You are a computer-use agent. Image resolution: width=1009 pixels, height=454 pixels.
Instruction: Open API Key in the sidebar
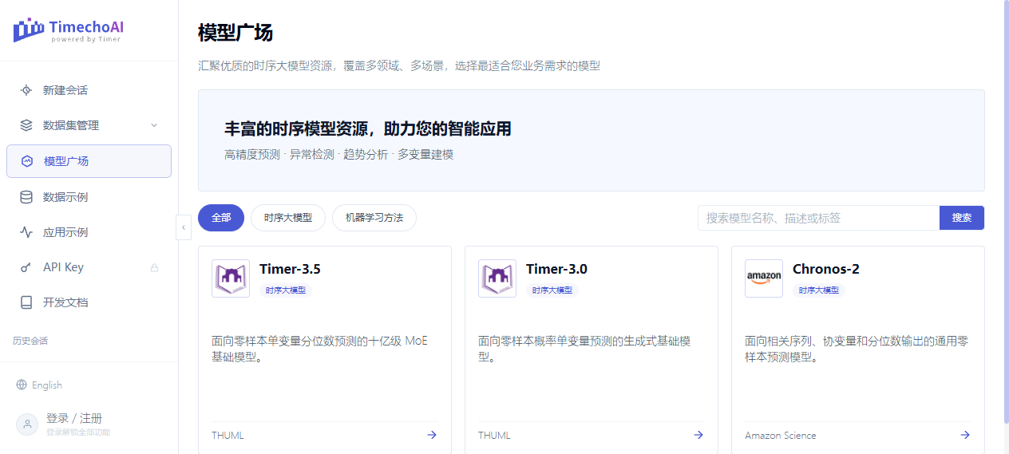(x=89, y=267)
